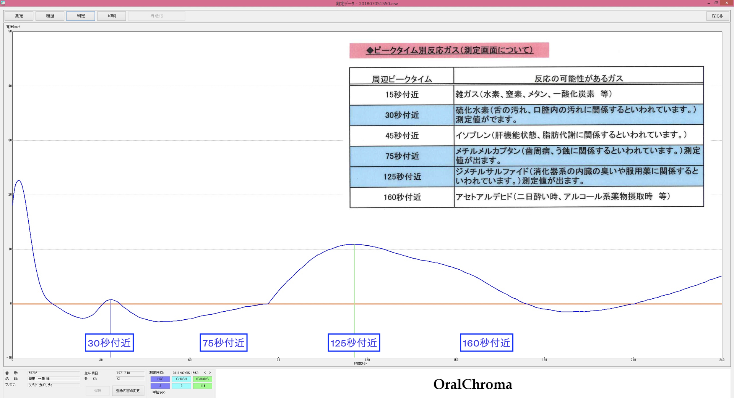Select the 判定 judgment tab
Viewport: 734px width, 412px height.
[x=81, y=16]
